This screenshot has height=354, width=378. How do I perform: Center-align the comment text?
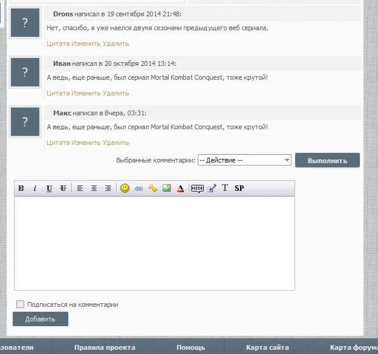point(94,188)
